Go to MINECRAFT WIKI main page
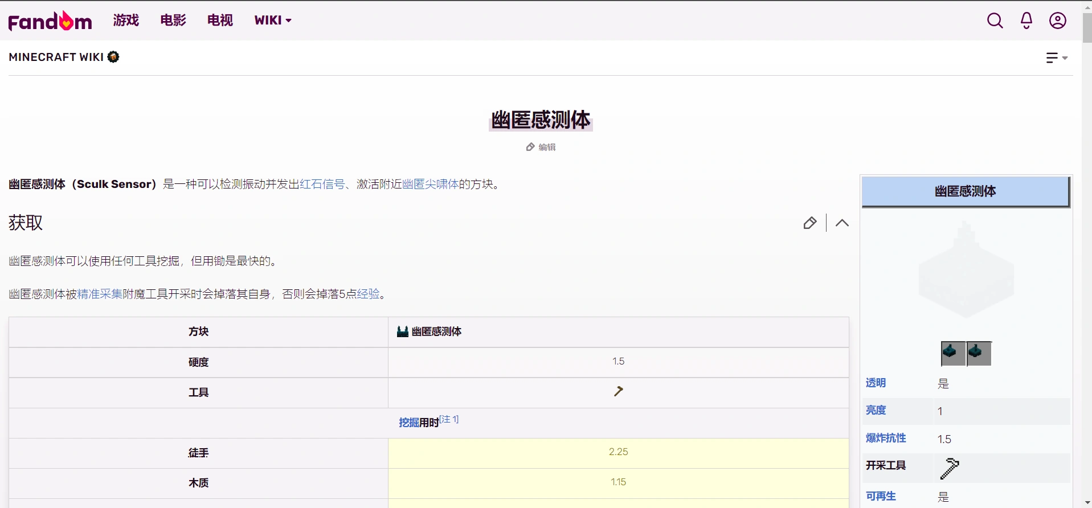The width and height of the screenshot is (1092, 508). 56,57
